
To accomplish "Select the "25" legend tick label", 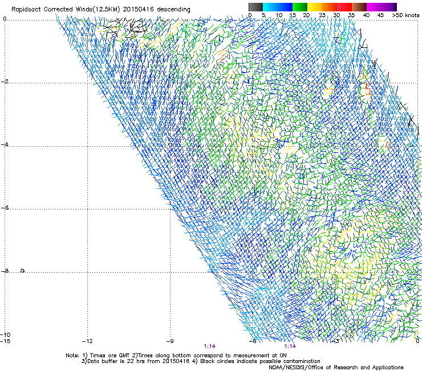I will 322,15.
